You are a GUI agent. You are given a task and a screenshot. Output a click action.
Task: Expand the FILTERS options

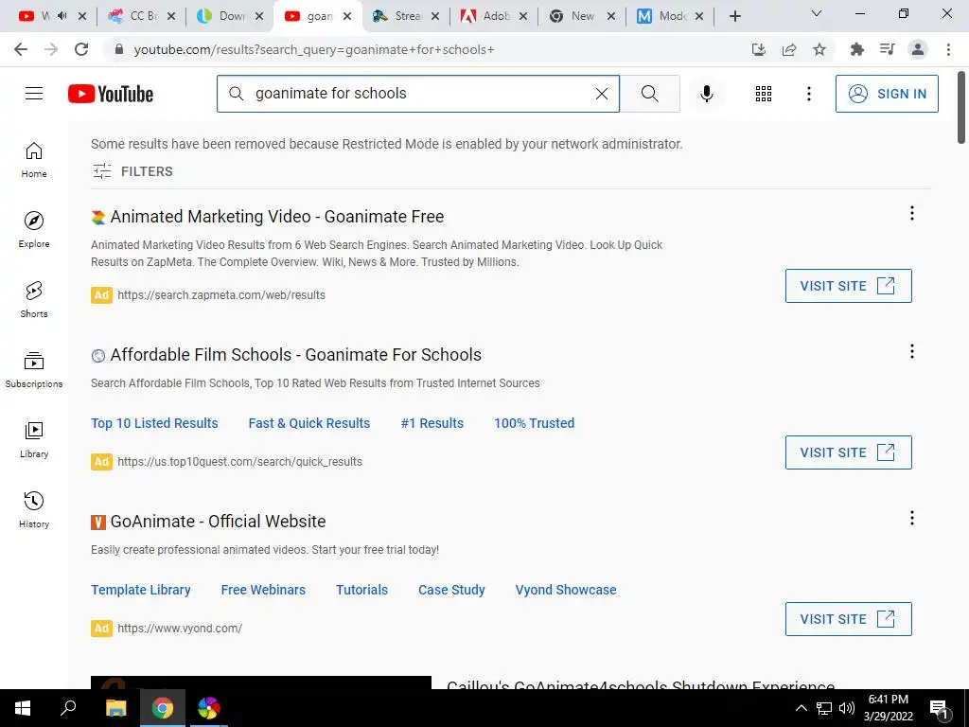point(132,171)
